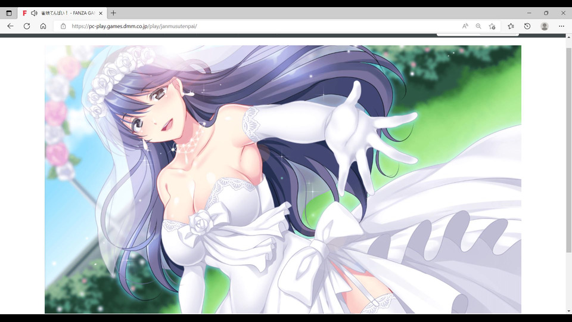Click the bride game illustration
This screenshot has width=572, height=322.
pyautogui.click(x=282, y=179)
